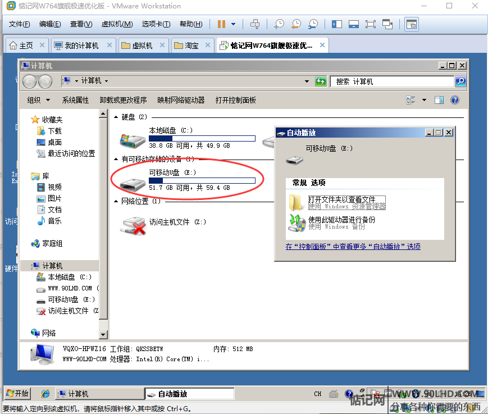This screenshot has width=488, height=414.
Task: Collapse the 硬盘 (2) group
Action: (x=116, y=117)
